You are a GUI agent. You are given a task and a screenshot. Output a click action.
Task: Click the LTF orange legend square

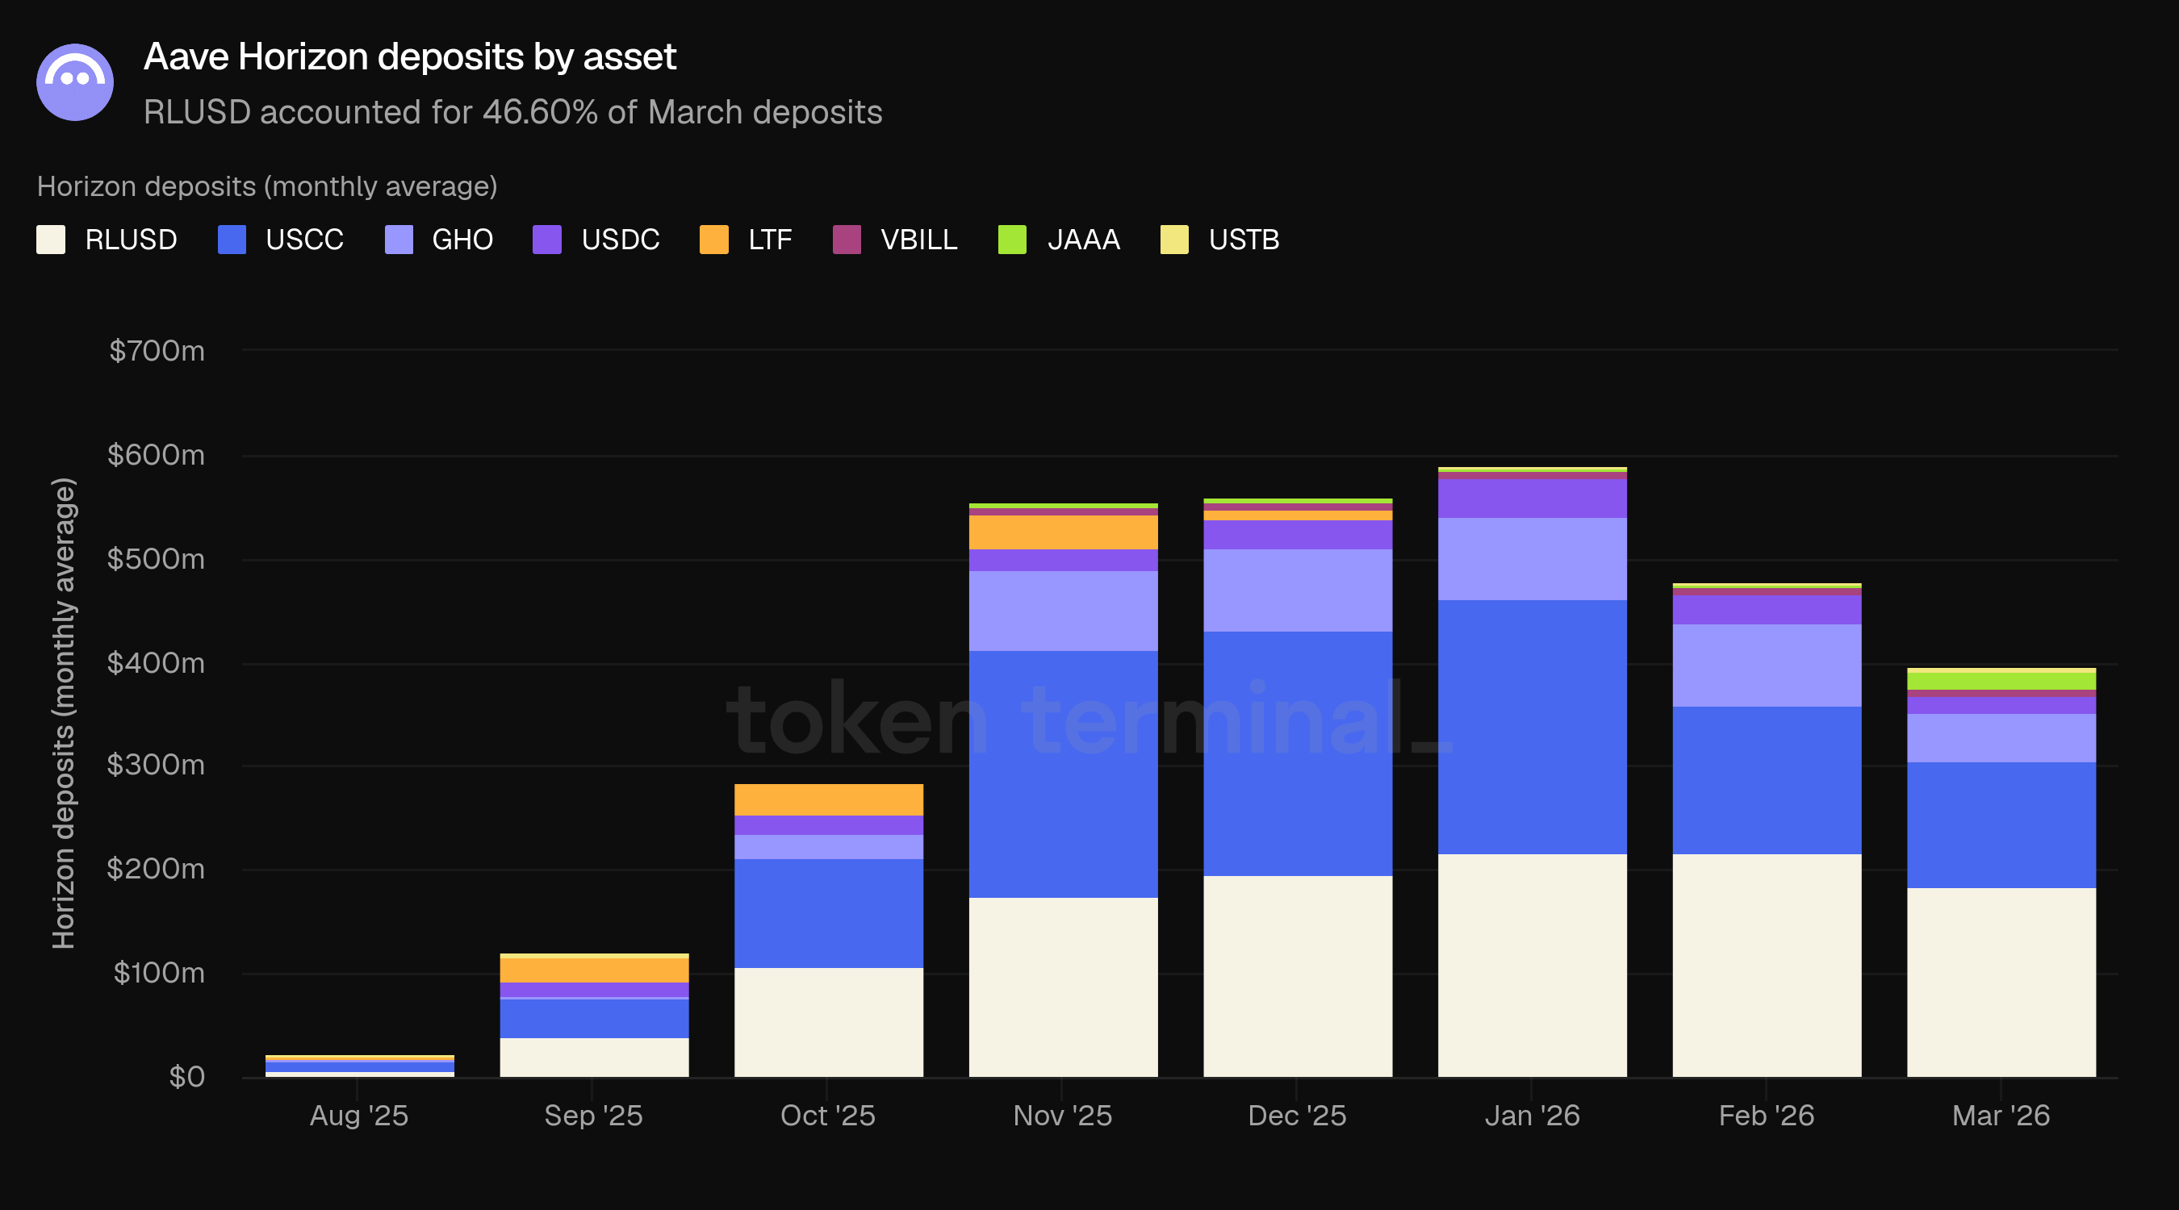714,240
